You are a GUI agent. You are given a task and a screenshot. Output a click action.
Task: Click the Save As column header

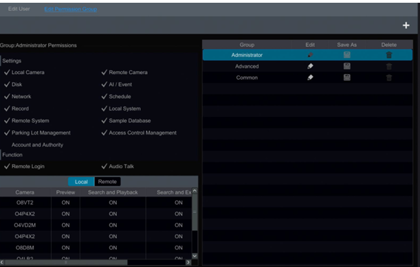click(x=347, y=45)
